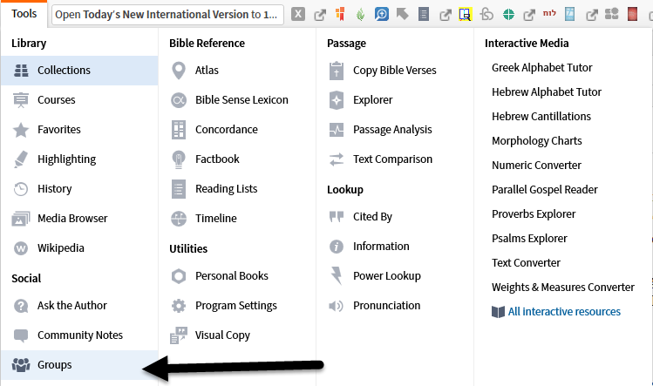The image size is (653, 386).
Task: Open the All interactive resources link
Action: click(564, 312)
